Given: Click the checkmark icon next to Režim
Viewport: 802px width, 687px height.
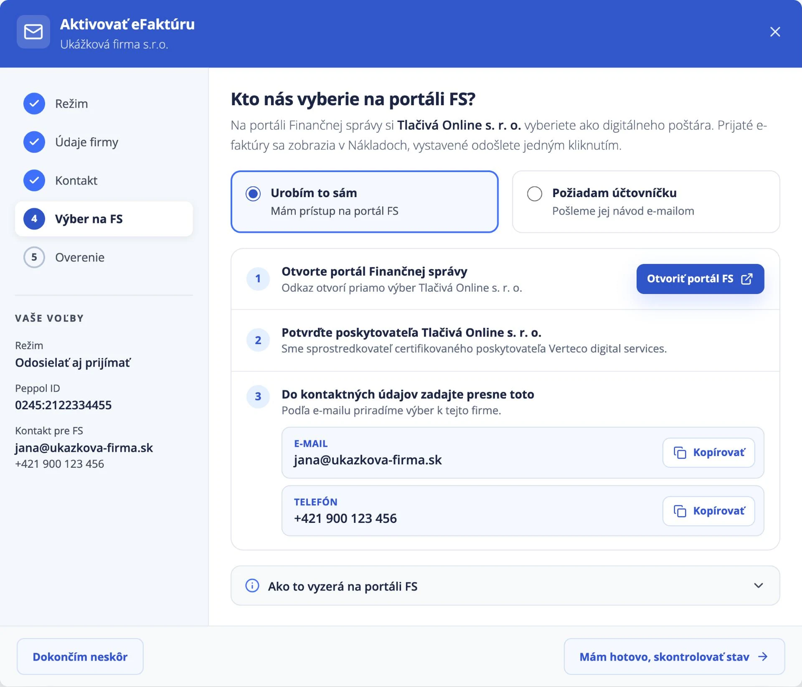Looking at the screenshot, I should pyautogui.click(x=34, y=104).
